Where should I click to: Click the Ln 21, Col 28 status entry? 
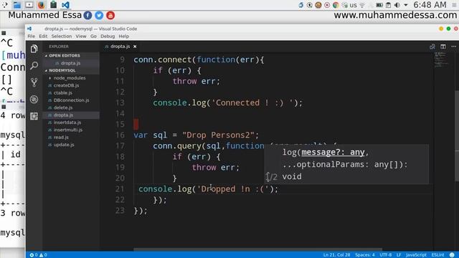[336, 255]
